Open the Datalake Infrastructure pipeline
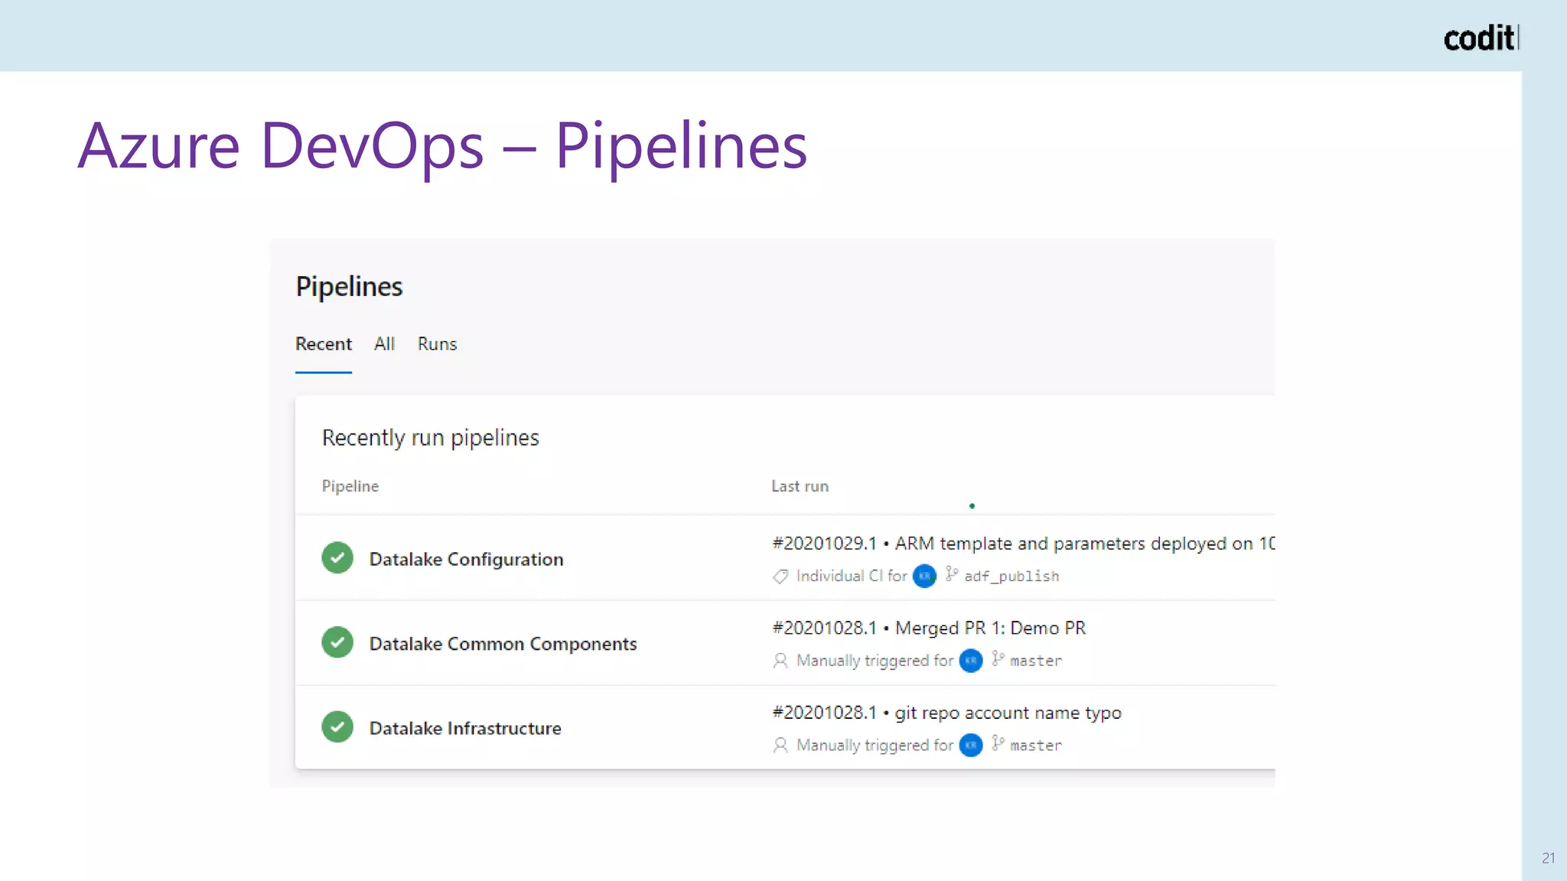The image size is (1567, 881). [465, 728]
